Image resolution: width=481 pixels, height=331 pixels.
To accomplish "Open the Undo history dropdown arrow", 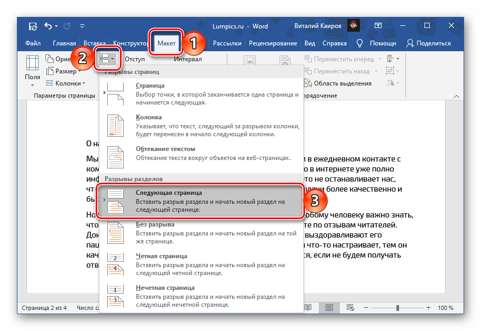I will tap(56, 26).
